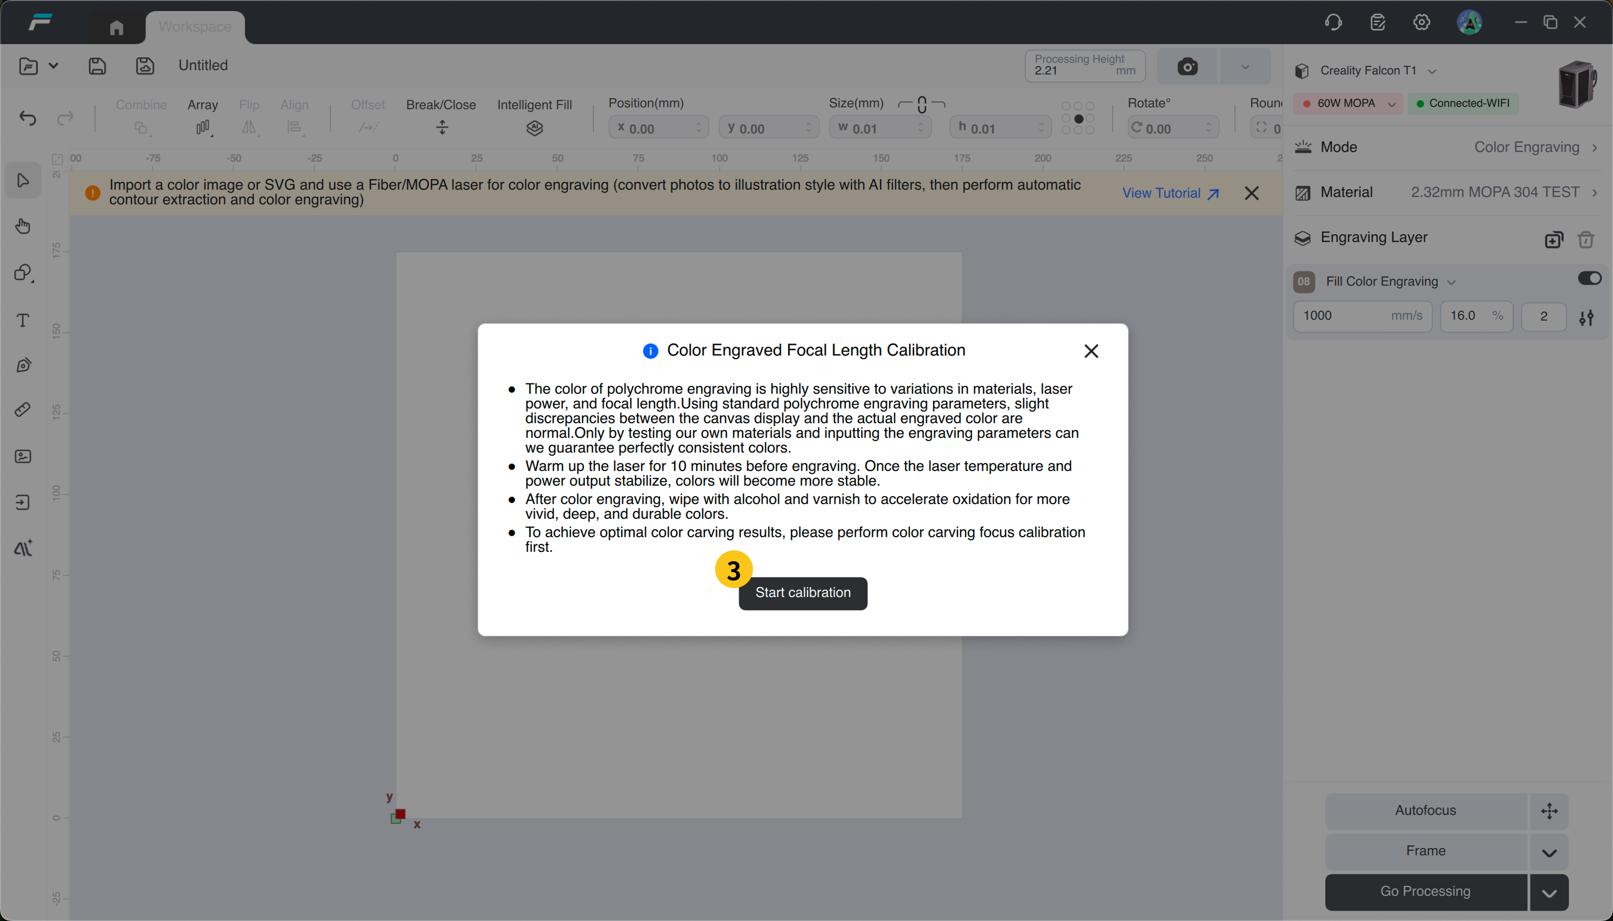
Task: Open the Align tool
Action: (294, 117)
